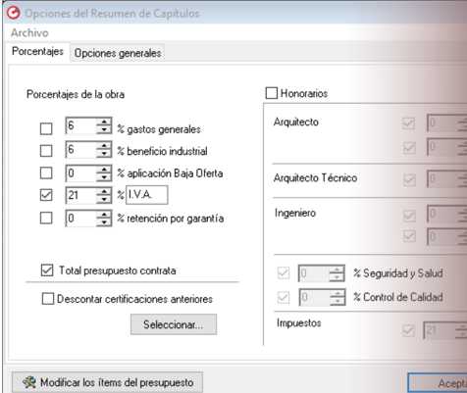Screen dimensions: 467x393
Task: Click the I.V.A. label text field
Action: 147,195
